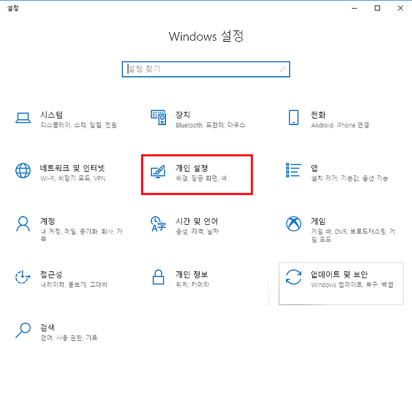The width and height of the screenshot is (412, 410).
Task: Click the Privacy padlock icon
Action: click(x=158, y=277)
